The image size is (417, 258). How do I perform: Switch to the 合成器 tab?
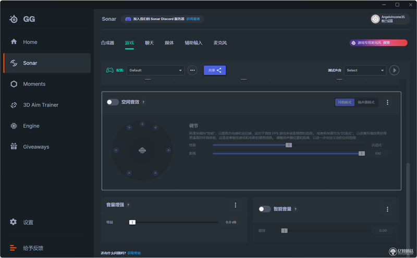(107, 43)
